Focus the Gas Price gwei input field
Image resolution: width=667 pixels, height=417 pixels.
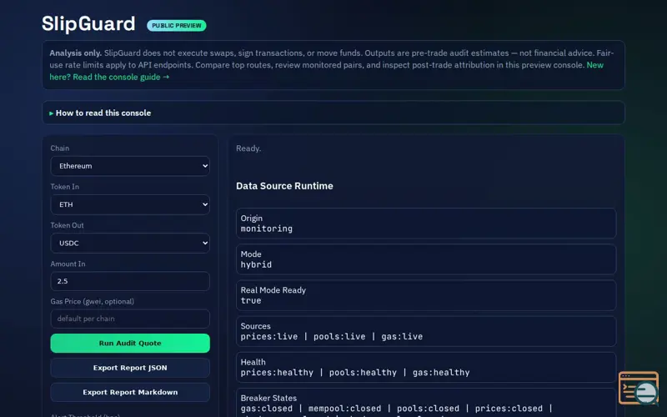tap(130, 319)
